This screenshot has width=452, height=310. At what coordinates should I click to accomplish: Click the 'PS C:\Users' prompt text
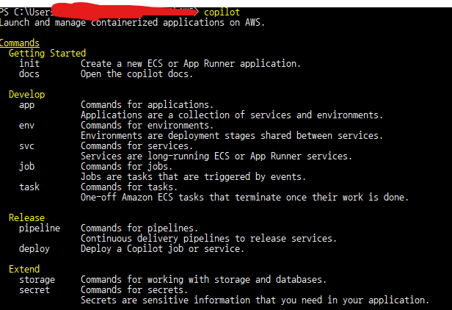(x=26, y=12)
